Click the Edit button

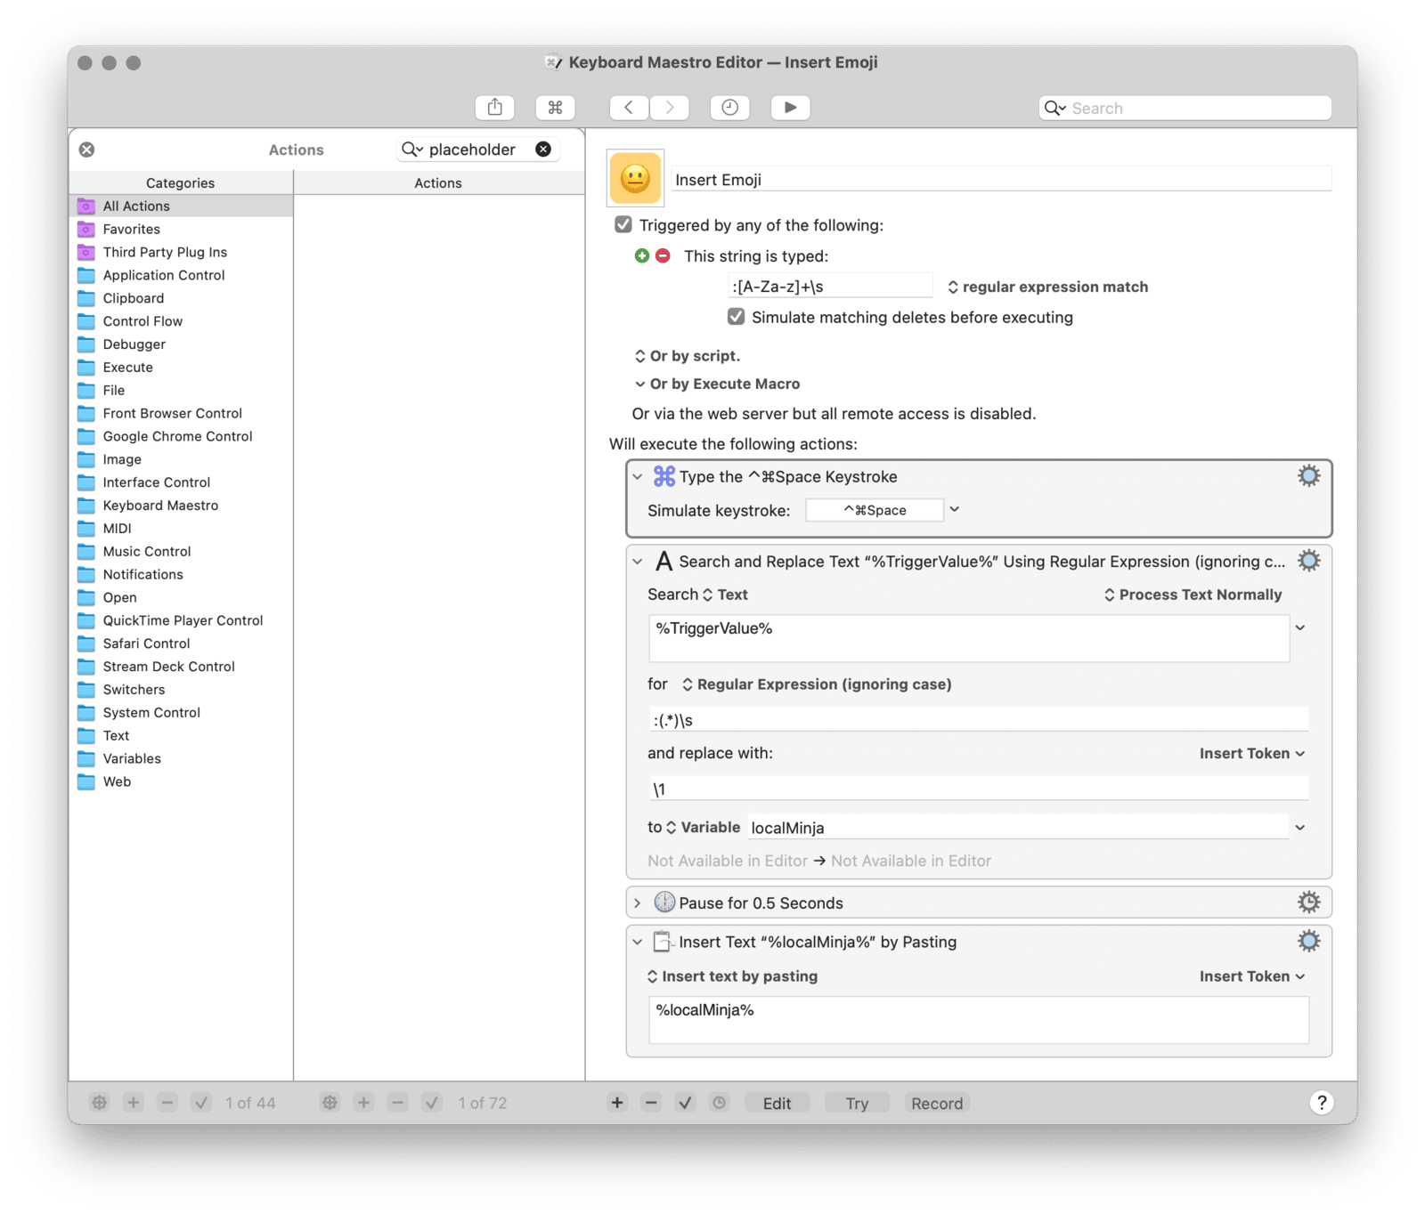pos(777,1103)
